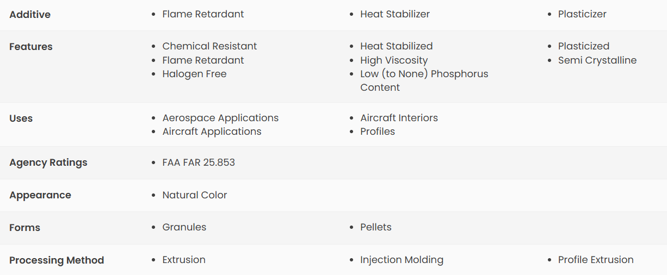This screenshot has height=275, width=667.
Task: Click Aerospace Applications under Uses
Action: 220,118
